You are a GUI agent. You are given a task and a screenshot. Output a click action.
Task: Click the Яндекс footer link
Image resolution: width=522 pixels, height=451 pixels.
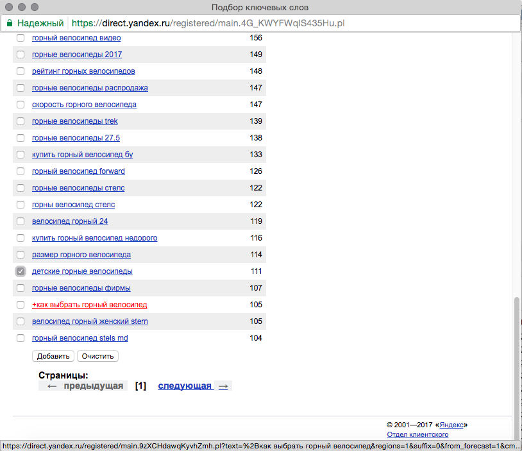[451, 425]
